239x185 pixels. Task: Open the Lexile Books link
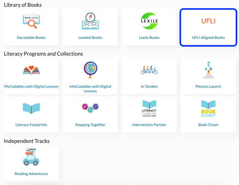[149, 38]
